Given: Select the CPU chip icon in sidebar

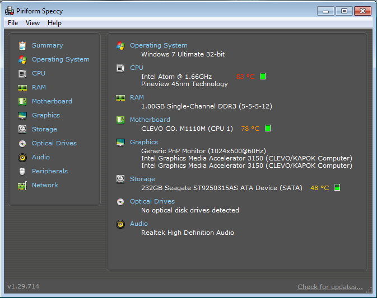Looking at the screenshot, I should point(22,73).
